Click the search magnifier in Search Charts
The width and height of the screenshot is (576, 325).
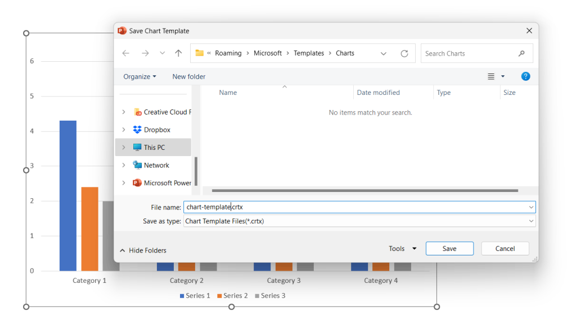coord(522,53)
